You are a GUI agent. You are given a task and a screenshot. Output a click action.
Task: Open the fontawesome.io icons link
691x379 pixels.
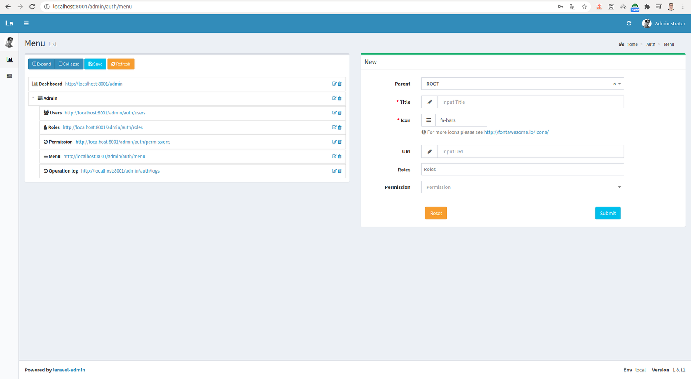516,132
